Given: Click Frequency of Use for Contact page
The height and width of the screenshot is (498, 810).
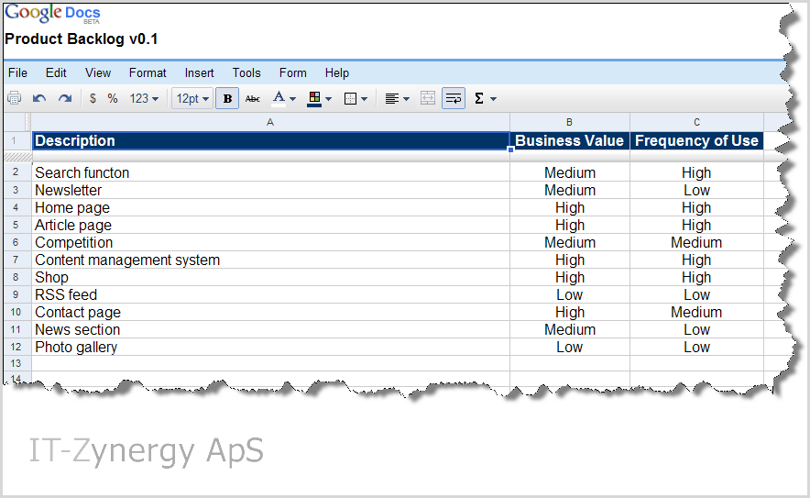Looking at the screenshot, I should pos(696,313).
